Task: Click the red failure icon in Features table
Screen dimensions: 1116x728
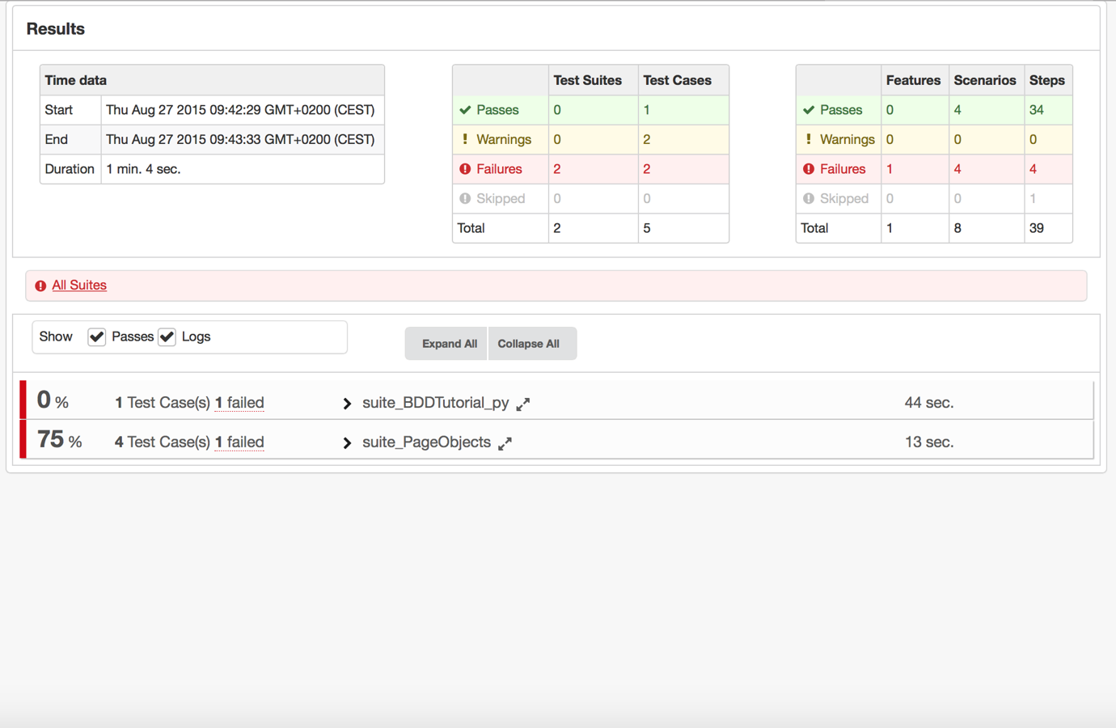Action: pyautogui.click(x=809, y=169)
